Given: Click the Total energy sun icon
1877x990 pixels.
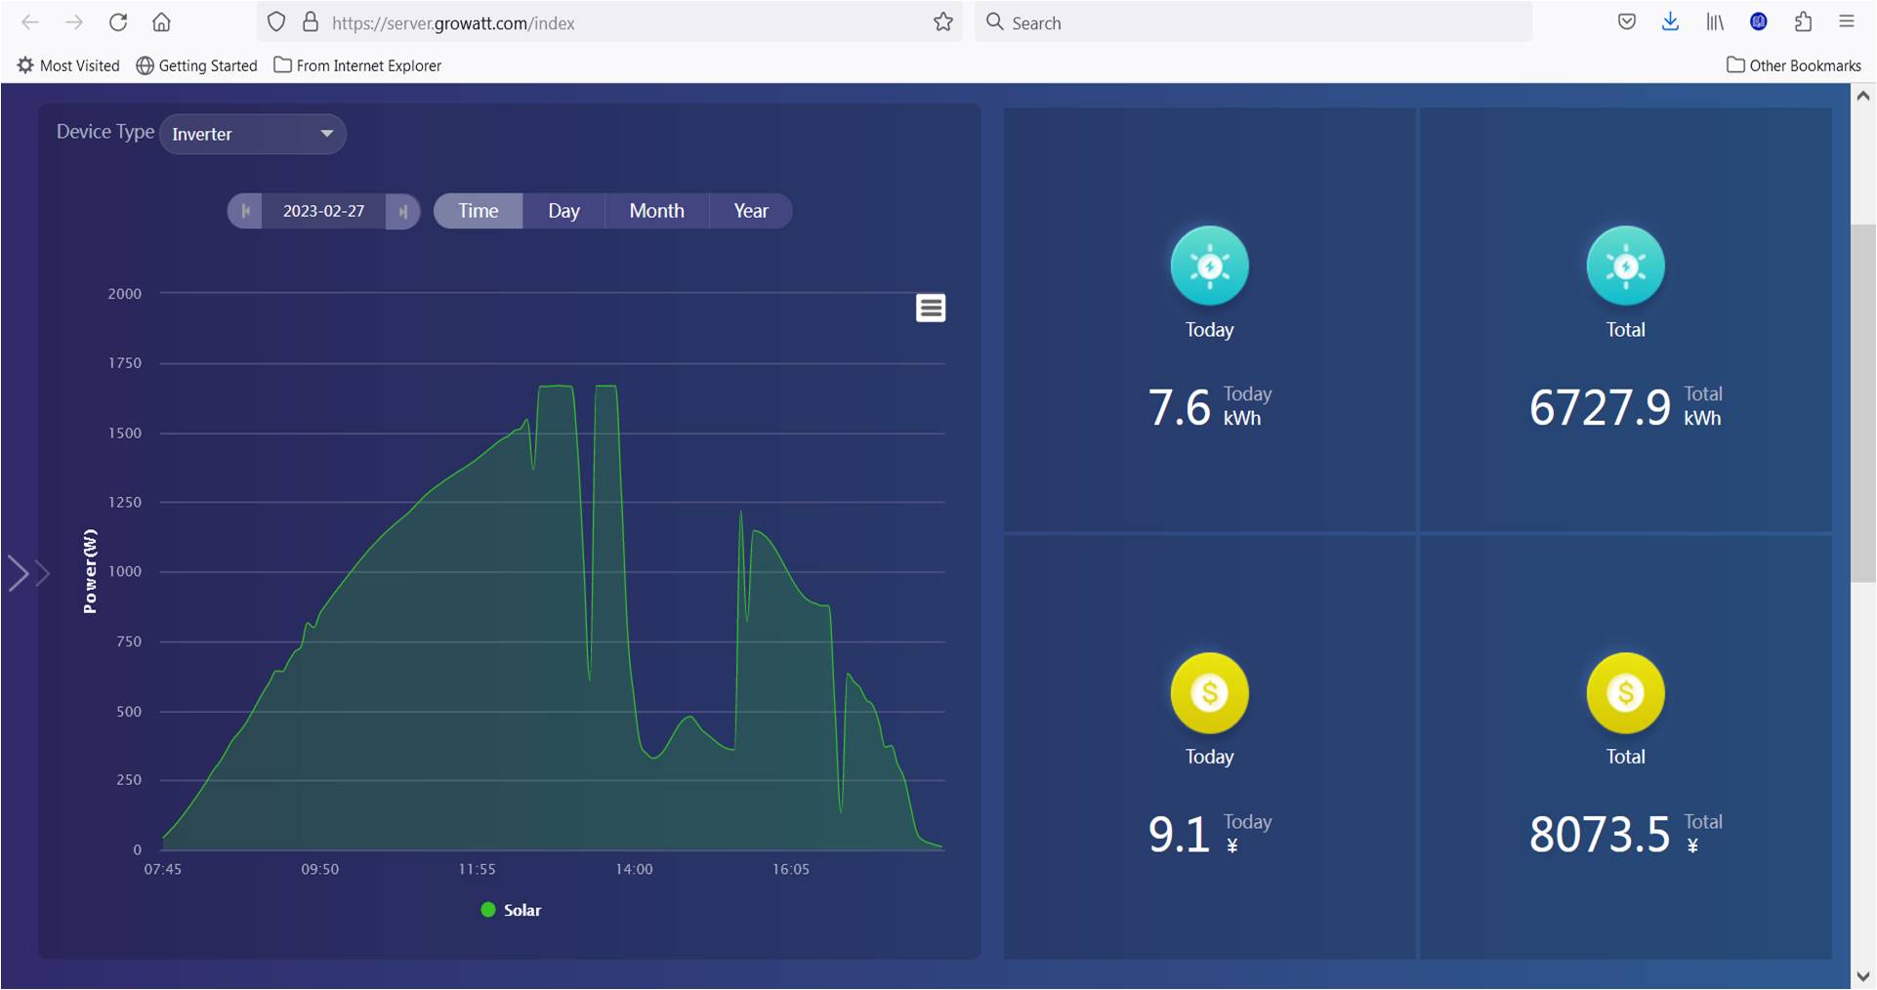Looking at the screenshot, I should coord(1625,266).
